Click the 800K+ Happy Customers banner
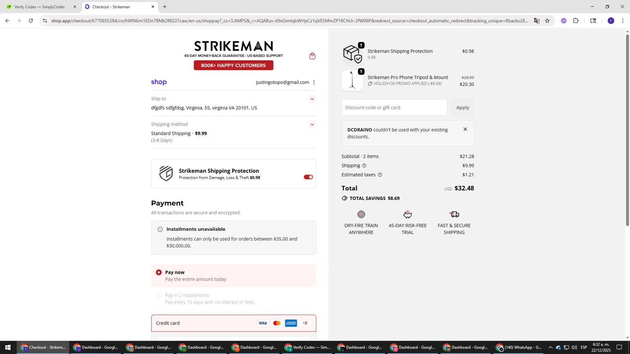Screen dimensions: 630x354 point(234,65)
